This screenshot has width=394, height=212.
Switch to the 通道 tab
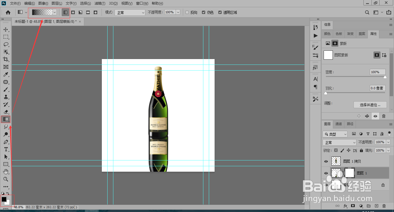coord(339,124)
